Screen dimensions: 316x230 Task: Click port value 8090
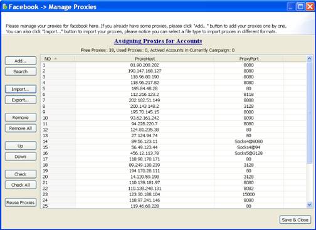point(248,118)
